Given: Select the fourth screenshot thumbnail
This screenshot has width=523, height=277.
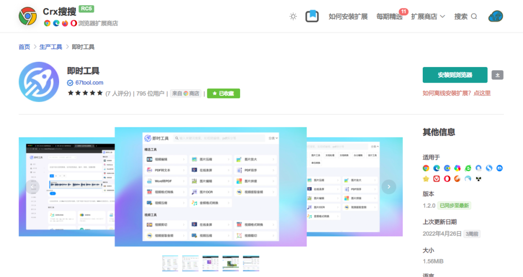Looking at the screenshot, I should (231, 263).
